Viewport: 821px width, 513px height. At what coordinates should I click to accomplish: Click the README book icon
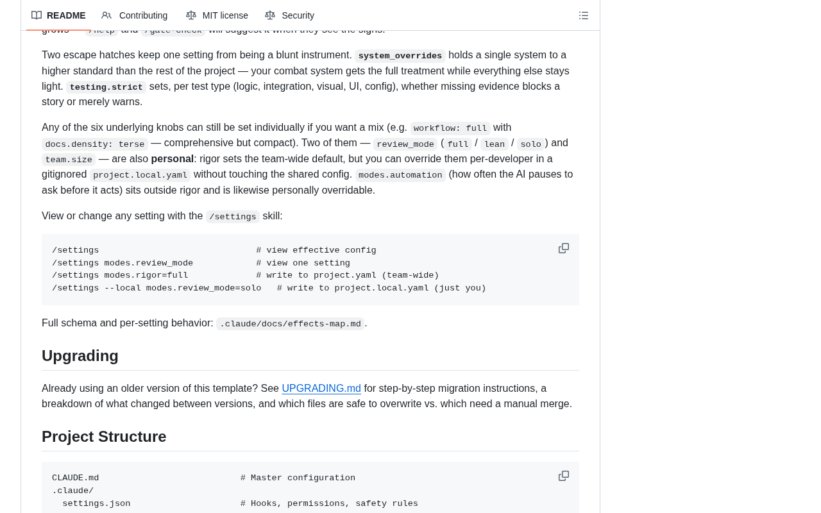click(37, 15)
